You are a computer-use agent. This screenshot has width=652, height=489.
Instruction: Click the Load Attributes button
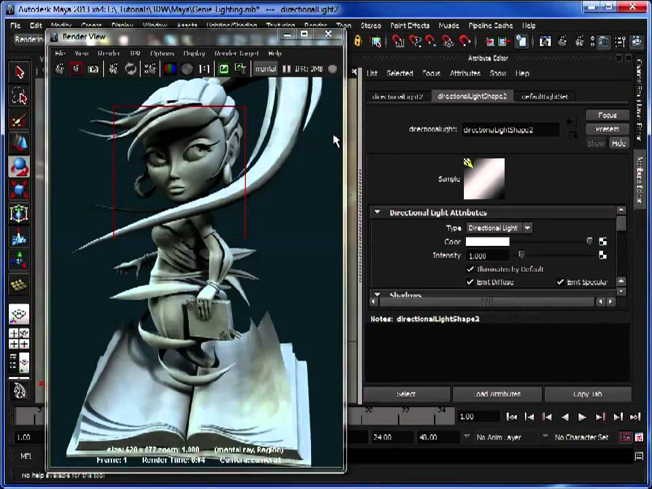(497, 394)
